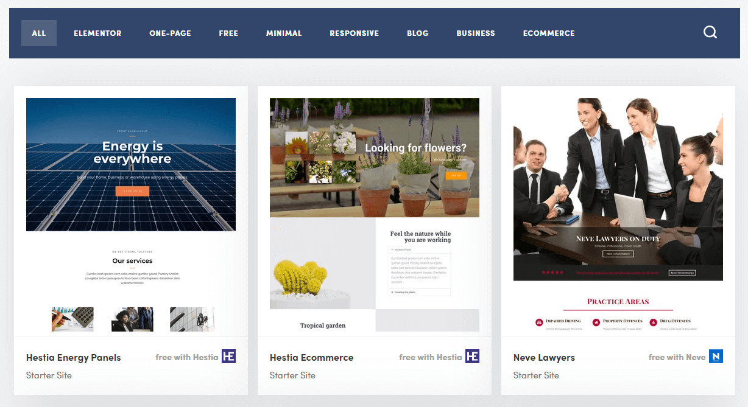This screenshot has height=407, width=748.
Task: Open Neve Lawyers title link
Action: coord(544,358)
